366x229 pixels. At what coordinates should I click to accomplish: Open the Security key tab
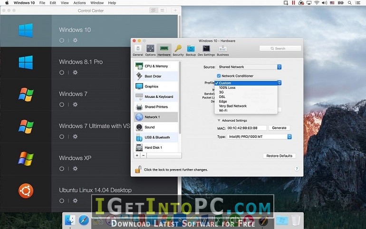pyautogui.click(x=178, y=51)
